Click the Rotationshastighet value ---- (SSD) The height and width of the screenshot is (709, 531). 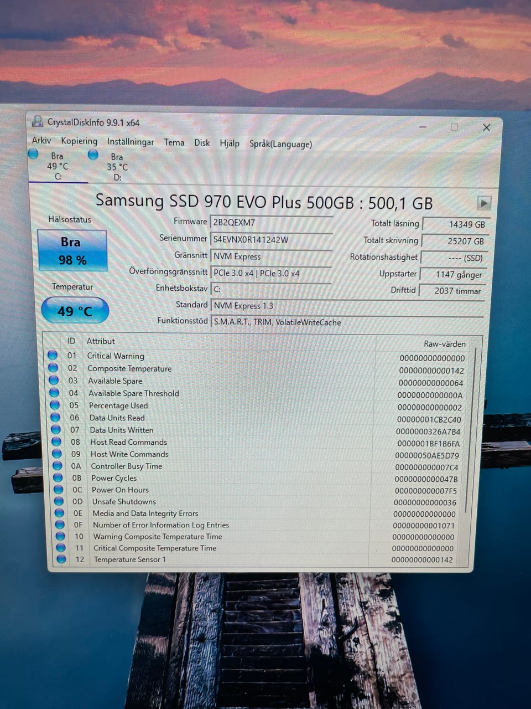[x=454, y=258]
